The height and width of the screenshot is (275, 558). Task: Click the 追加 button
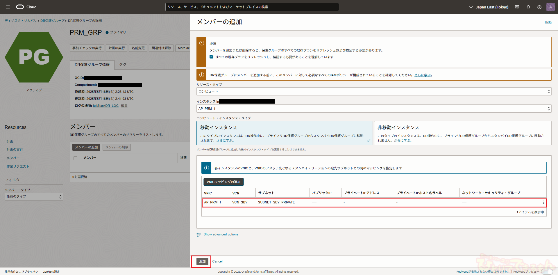point(202,261)
